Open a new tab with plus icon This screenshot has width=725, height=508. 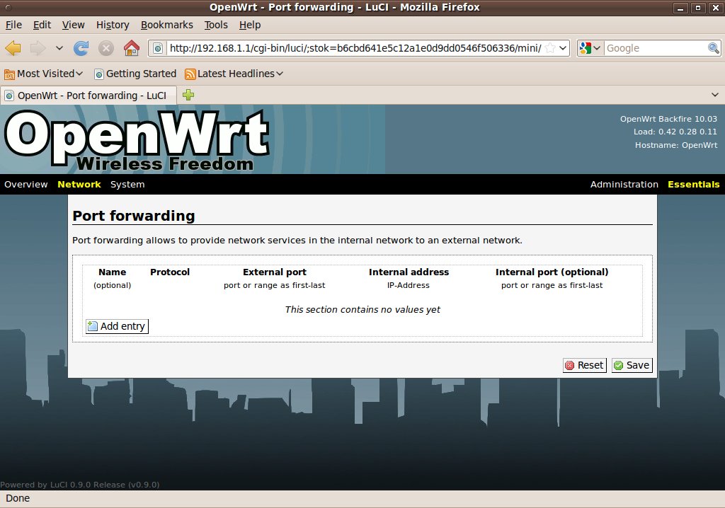click(188, 95)
